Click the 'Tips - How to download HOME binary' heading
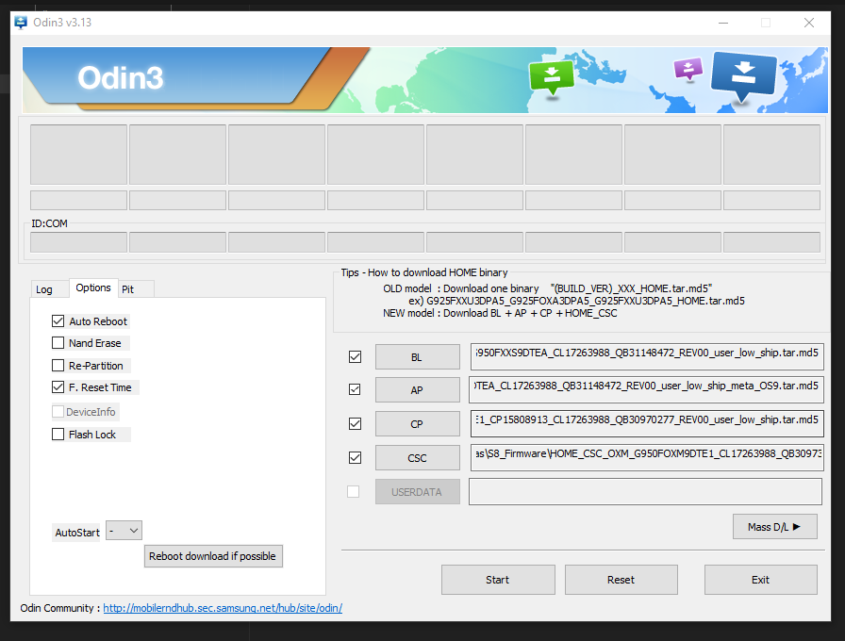845x641 pixels. point(424,272)
